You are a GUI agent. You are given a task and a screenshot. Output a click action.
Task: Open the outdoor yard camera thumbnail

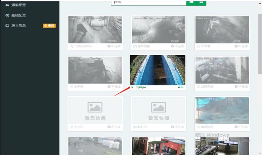pos(95,146)
